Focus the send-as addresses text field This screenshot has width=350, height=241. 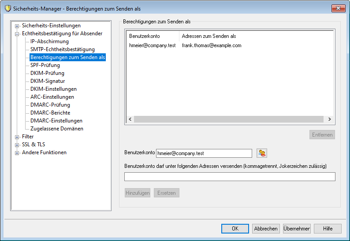(230, 177)
